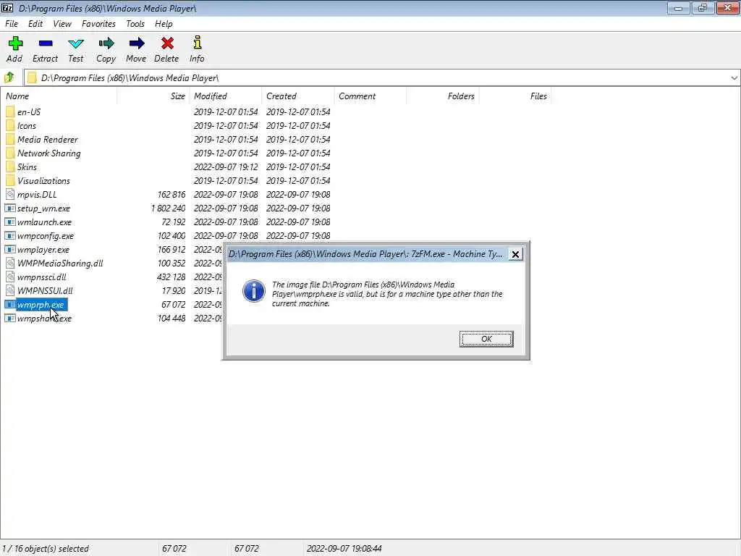Click the dialog error message text
Screen dimensions: 741x556
coord(387,294)
